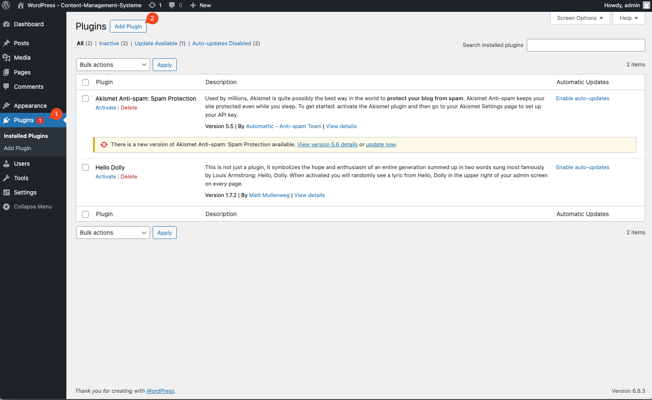Screen dimensions: 652x400
Task: Toggle the select-all checkbox in table header
Action: 85,82
